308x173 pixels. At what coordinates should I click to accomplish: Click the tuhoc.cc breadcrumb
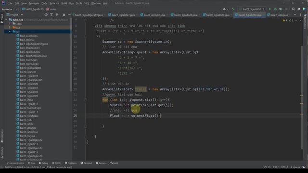coord(7,9)
